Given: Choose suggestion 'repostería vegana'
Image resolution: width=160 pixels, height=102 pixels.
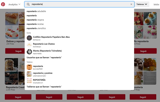Looking at the screenshot, I should (35, 20).
